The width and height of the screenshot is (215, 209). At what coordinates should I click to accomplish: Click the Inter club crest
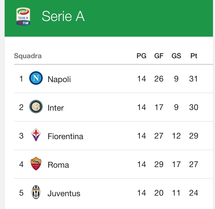click(x=36, y=107)
